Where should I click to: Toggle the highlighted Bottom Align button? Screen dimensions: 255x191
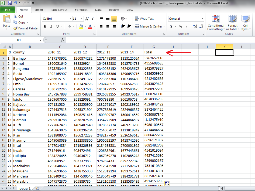(x=114, y=19)
